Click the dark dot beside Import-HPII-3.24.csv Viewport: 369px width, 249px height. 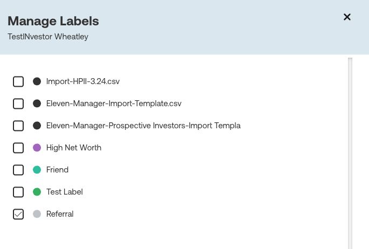point(37,82)
